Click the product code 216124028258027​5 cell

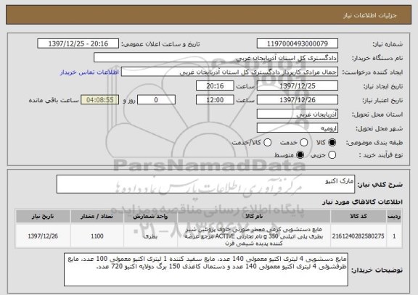click(358, 236)
